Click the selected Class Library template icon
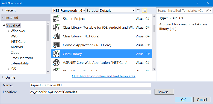The image size is (213, 104). point(56,54)
